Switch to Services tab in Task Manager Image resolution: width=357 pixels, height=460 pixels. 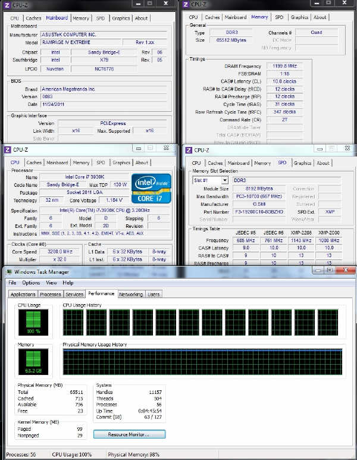tap(74, 294)
